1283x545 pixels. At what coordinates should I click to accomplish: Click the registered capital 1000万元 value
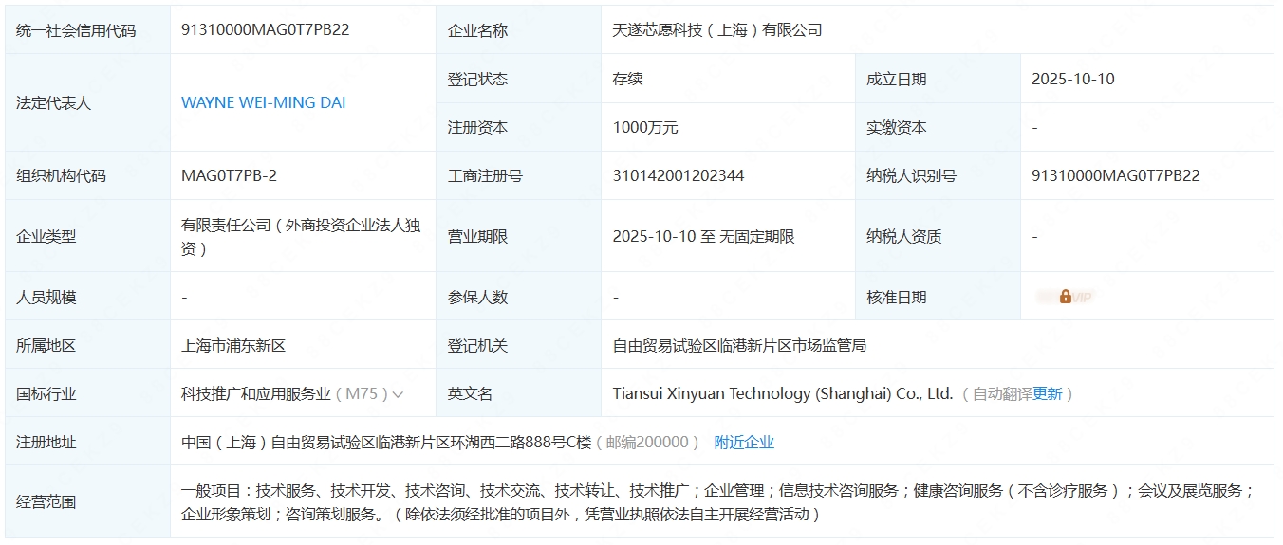pos(645,127)
